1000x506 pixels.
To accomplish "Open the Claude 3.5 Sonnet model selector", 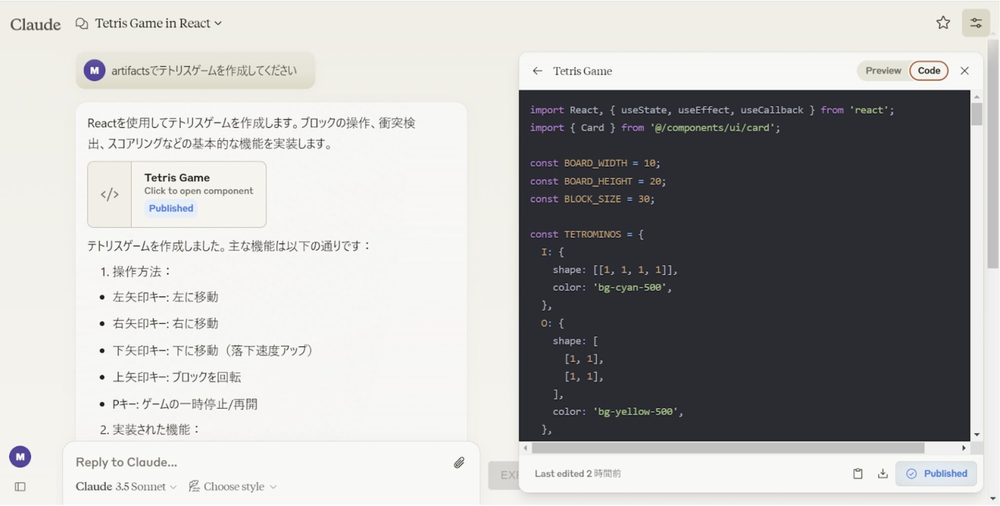I will (126, 487).
